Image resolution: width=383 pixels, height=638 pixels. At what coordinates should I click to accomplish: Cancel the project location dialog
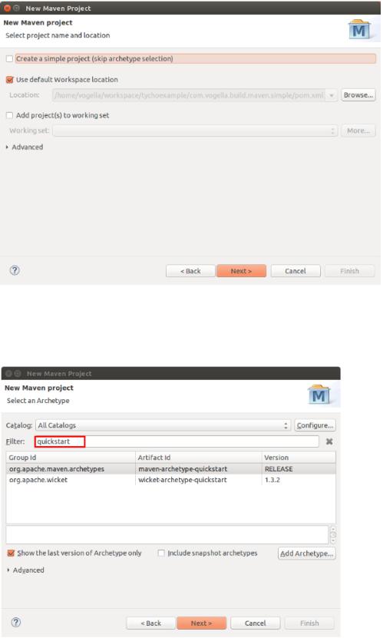pos(296,271)
